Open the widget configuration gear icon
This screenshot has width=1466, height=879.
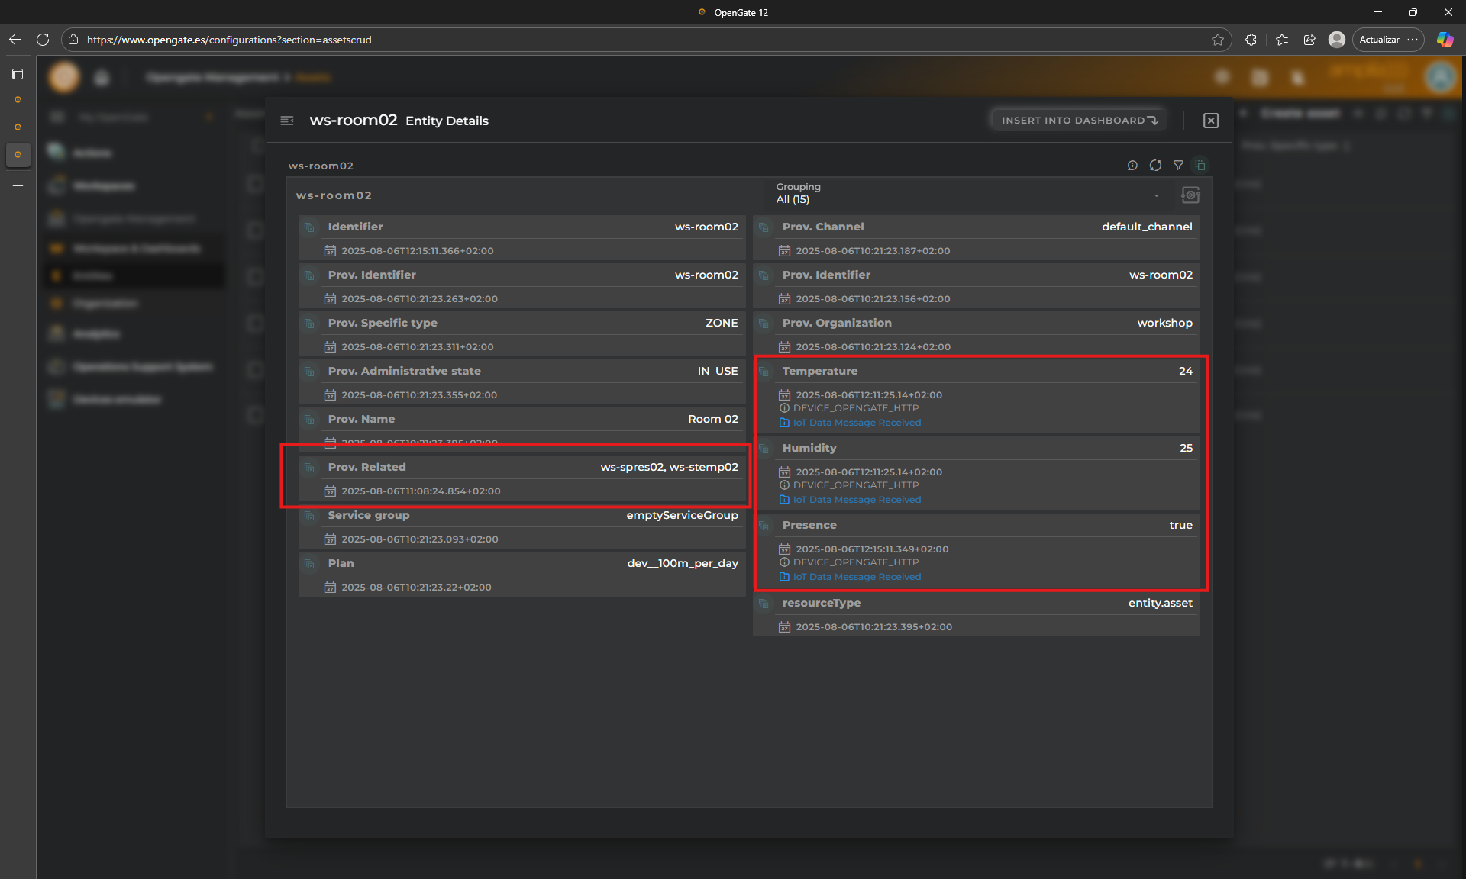click(1190, 195)
